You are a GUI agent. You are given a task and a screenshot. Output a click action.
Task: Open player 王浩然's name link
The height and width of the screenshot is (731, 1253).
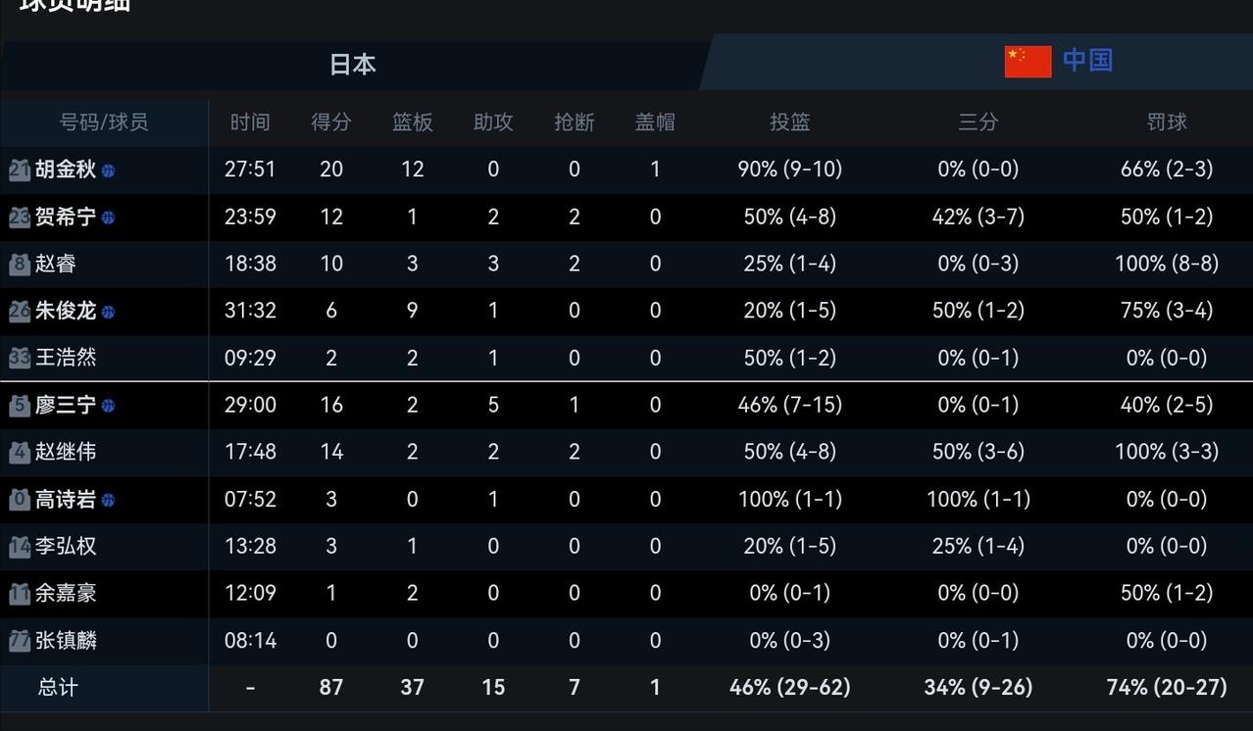pos(66,358)
